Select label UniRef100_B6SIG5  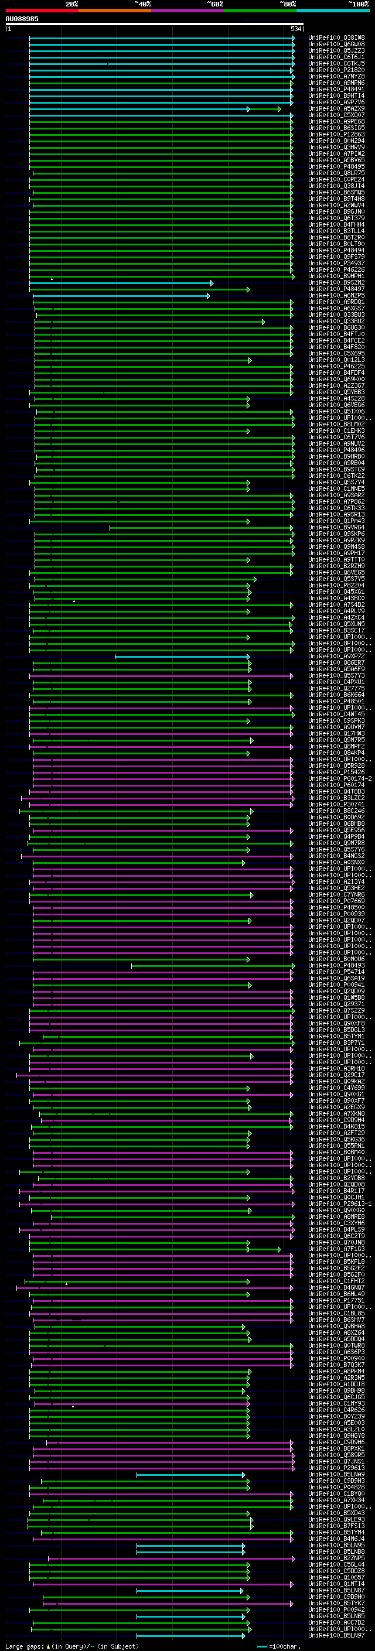coord(336,128)
